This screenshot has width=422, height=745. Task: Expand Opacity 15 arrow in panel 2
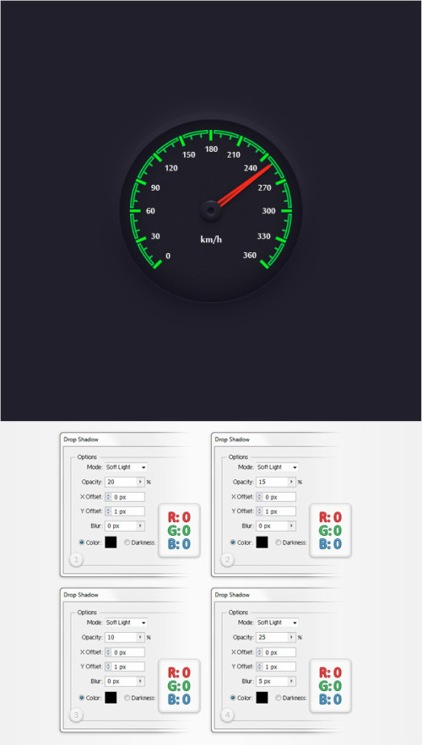tap(292, 482)
